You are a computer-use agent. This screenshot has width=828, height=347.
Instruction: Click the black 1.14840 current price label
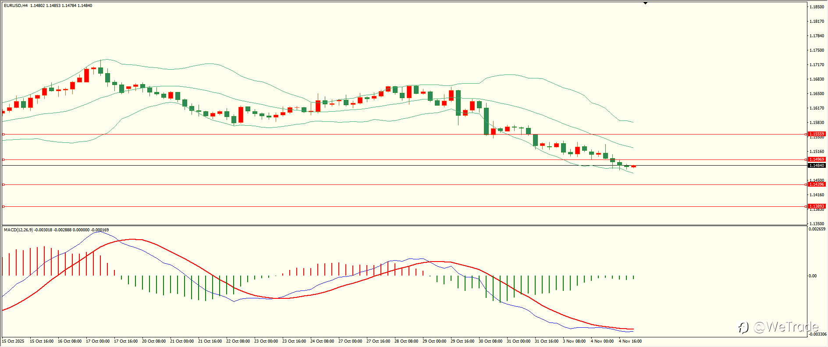817,166
